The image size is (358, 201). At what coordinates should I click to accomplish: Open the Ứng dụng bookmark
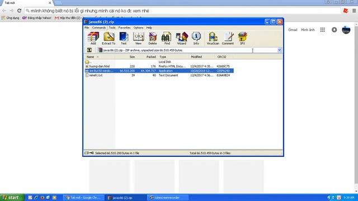click(x=10, y=18)
